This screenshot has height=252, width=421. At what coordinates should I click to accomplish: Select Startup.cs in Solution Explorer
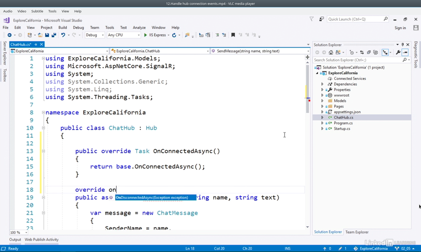[x=342, y=129]
